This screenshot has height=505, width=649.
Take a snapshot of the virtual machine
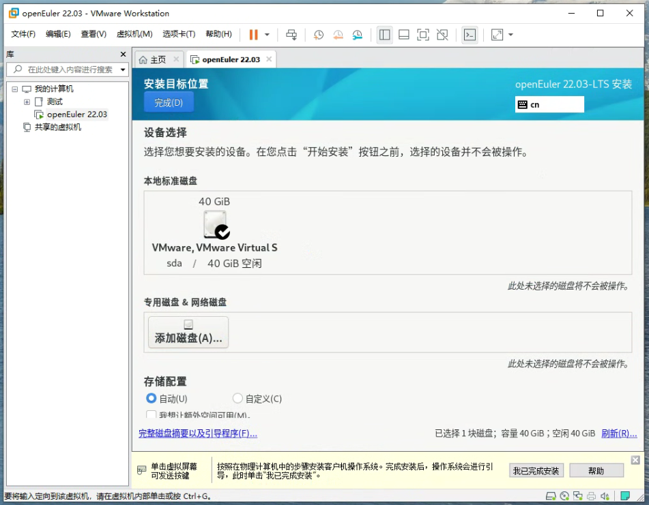click(x=318, y=35)
